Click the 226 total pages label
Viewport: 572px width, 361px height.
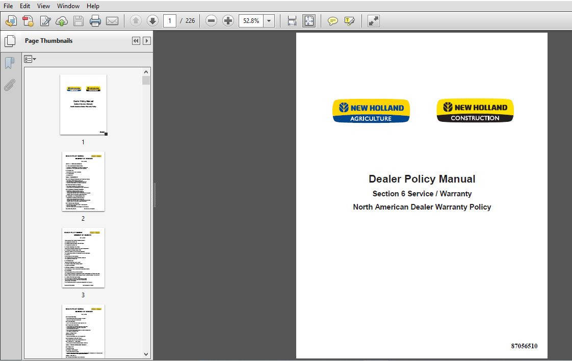point(190,21)
